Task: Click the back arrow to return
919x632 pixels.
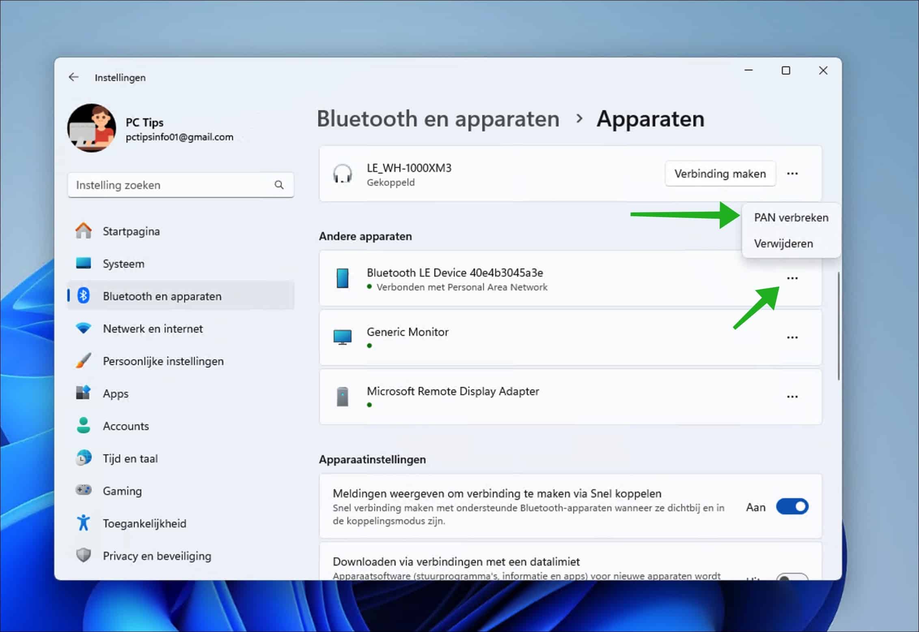Action: pos(73,77)
